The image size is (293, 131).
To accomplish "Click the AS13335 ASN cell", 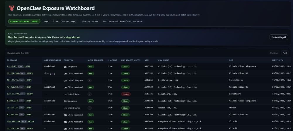I will tap(149, 94).
